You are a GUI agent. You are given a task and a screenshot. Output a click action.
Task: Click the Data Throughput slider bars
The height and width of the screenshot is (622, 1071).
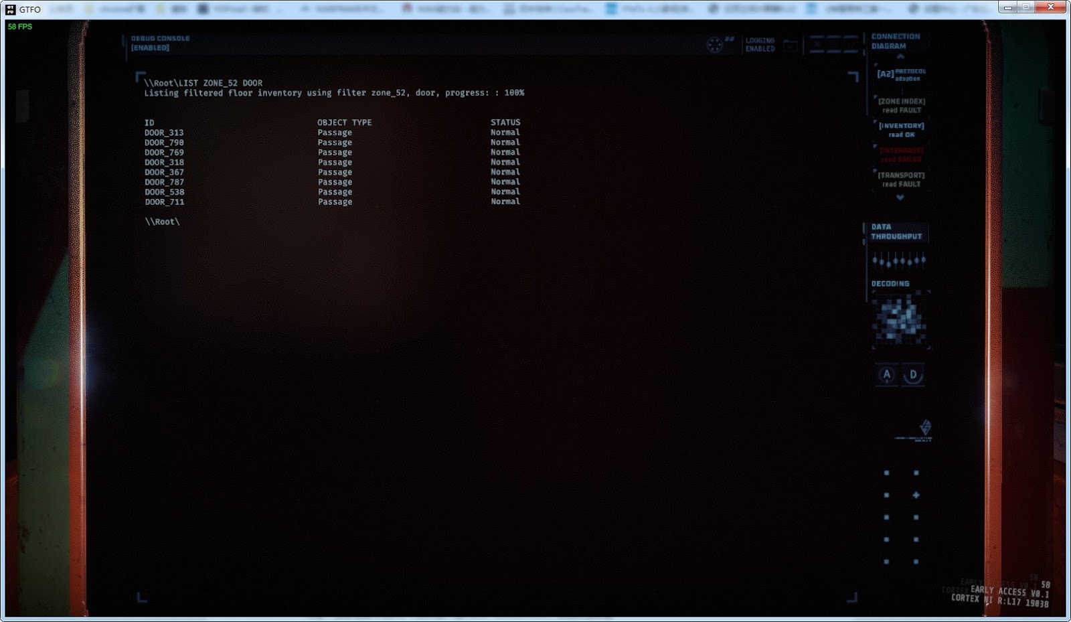point(899,260)
